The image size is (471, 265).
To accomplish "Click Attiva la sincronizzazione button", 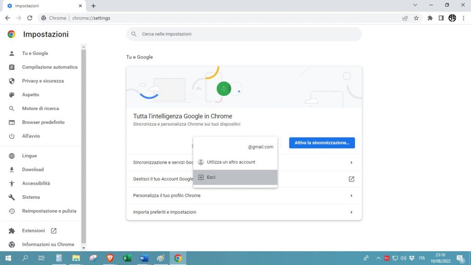I will (322, 143).
